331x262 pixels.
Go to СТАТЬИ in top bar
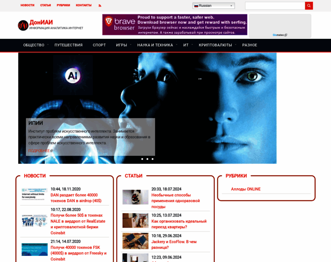[x=46, y=5]
